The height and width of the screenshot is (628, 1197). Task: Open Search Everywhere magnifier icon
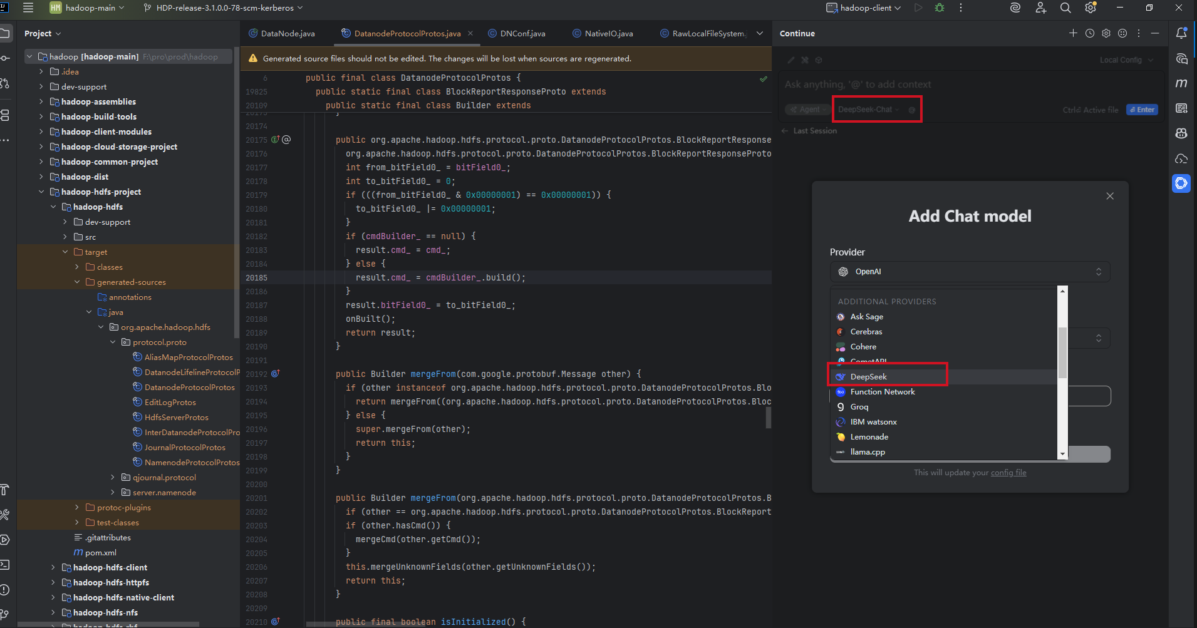(x=1065, y=8)
